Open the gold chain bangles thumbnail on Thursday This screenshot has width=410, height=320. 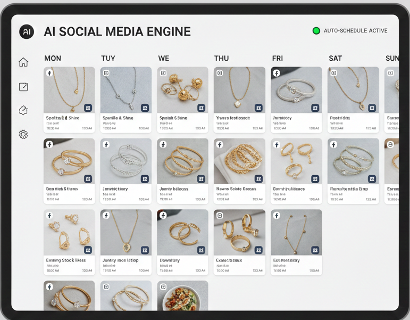point(239,161)
